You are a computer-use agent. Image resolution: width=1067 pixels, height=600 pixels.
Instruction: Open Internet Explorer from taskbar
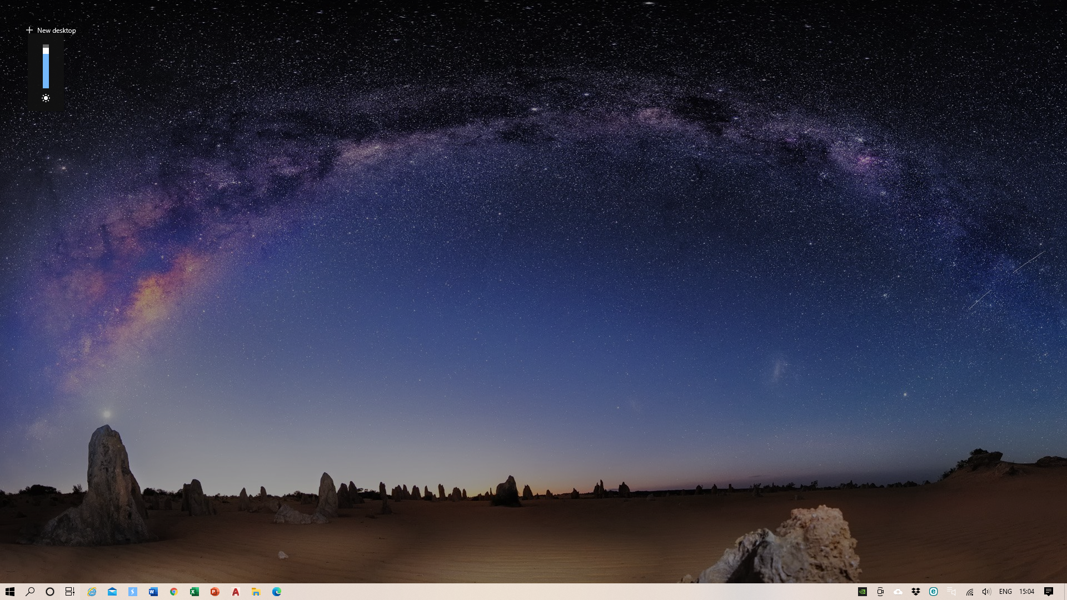point(92,592)
